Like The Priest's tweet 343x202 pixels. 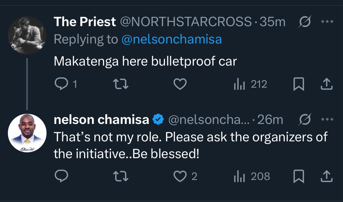(x=180, y=84)
